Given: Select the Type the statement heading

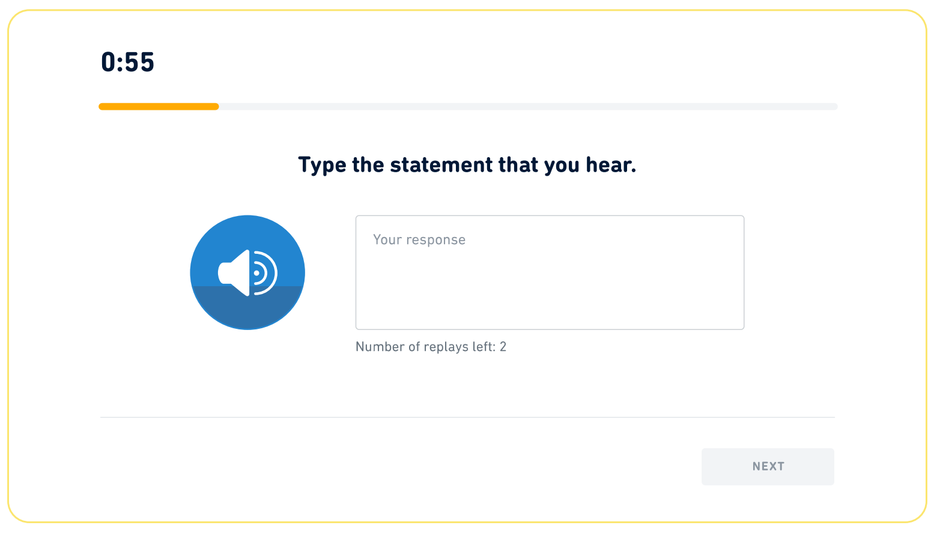Looking at the screenshot, I should pyautogui.click(x=468, y=164).
